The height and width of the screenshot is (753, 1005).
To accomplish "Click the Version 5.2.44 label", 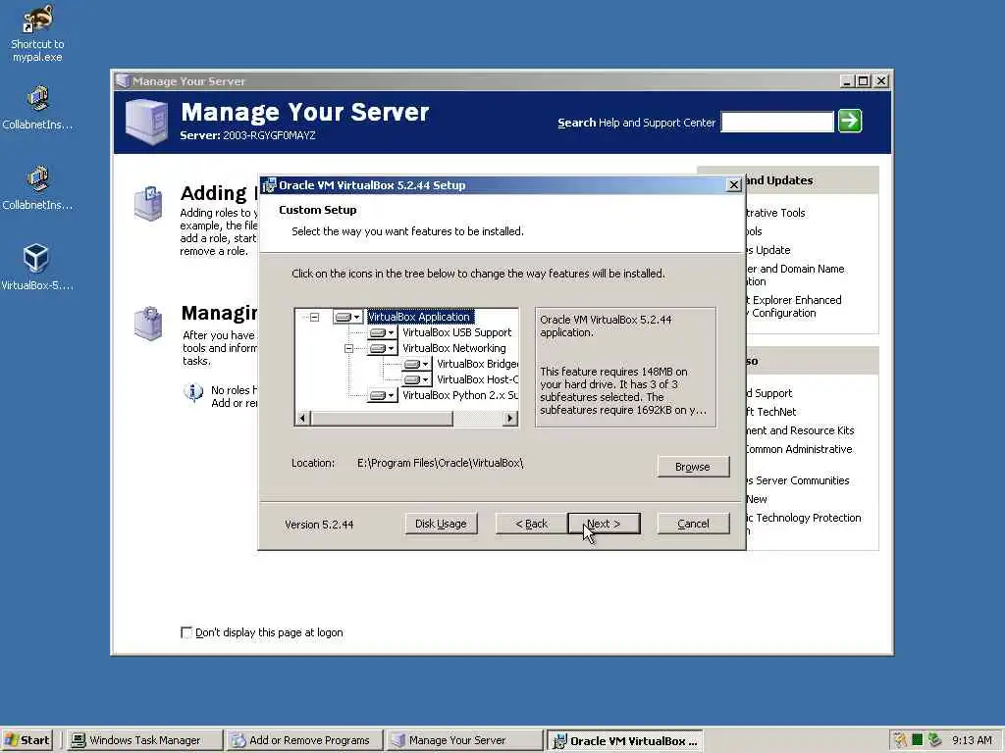I will 319,525.
